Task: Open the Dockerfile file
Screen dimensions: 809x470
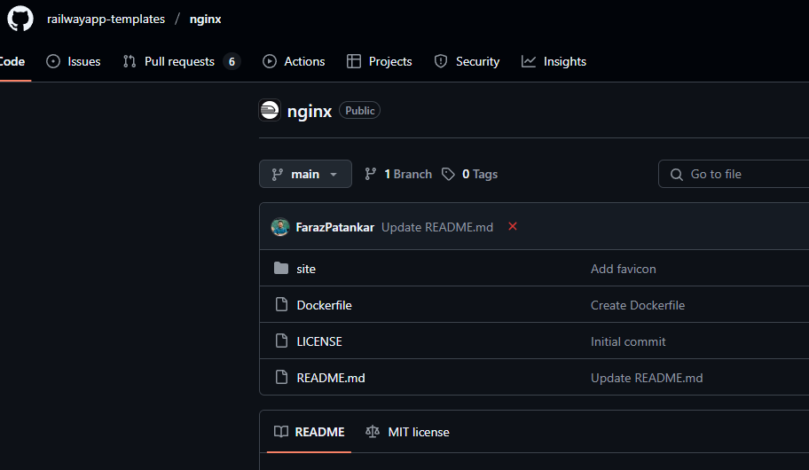Action: (x=324, y=305)
